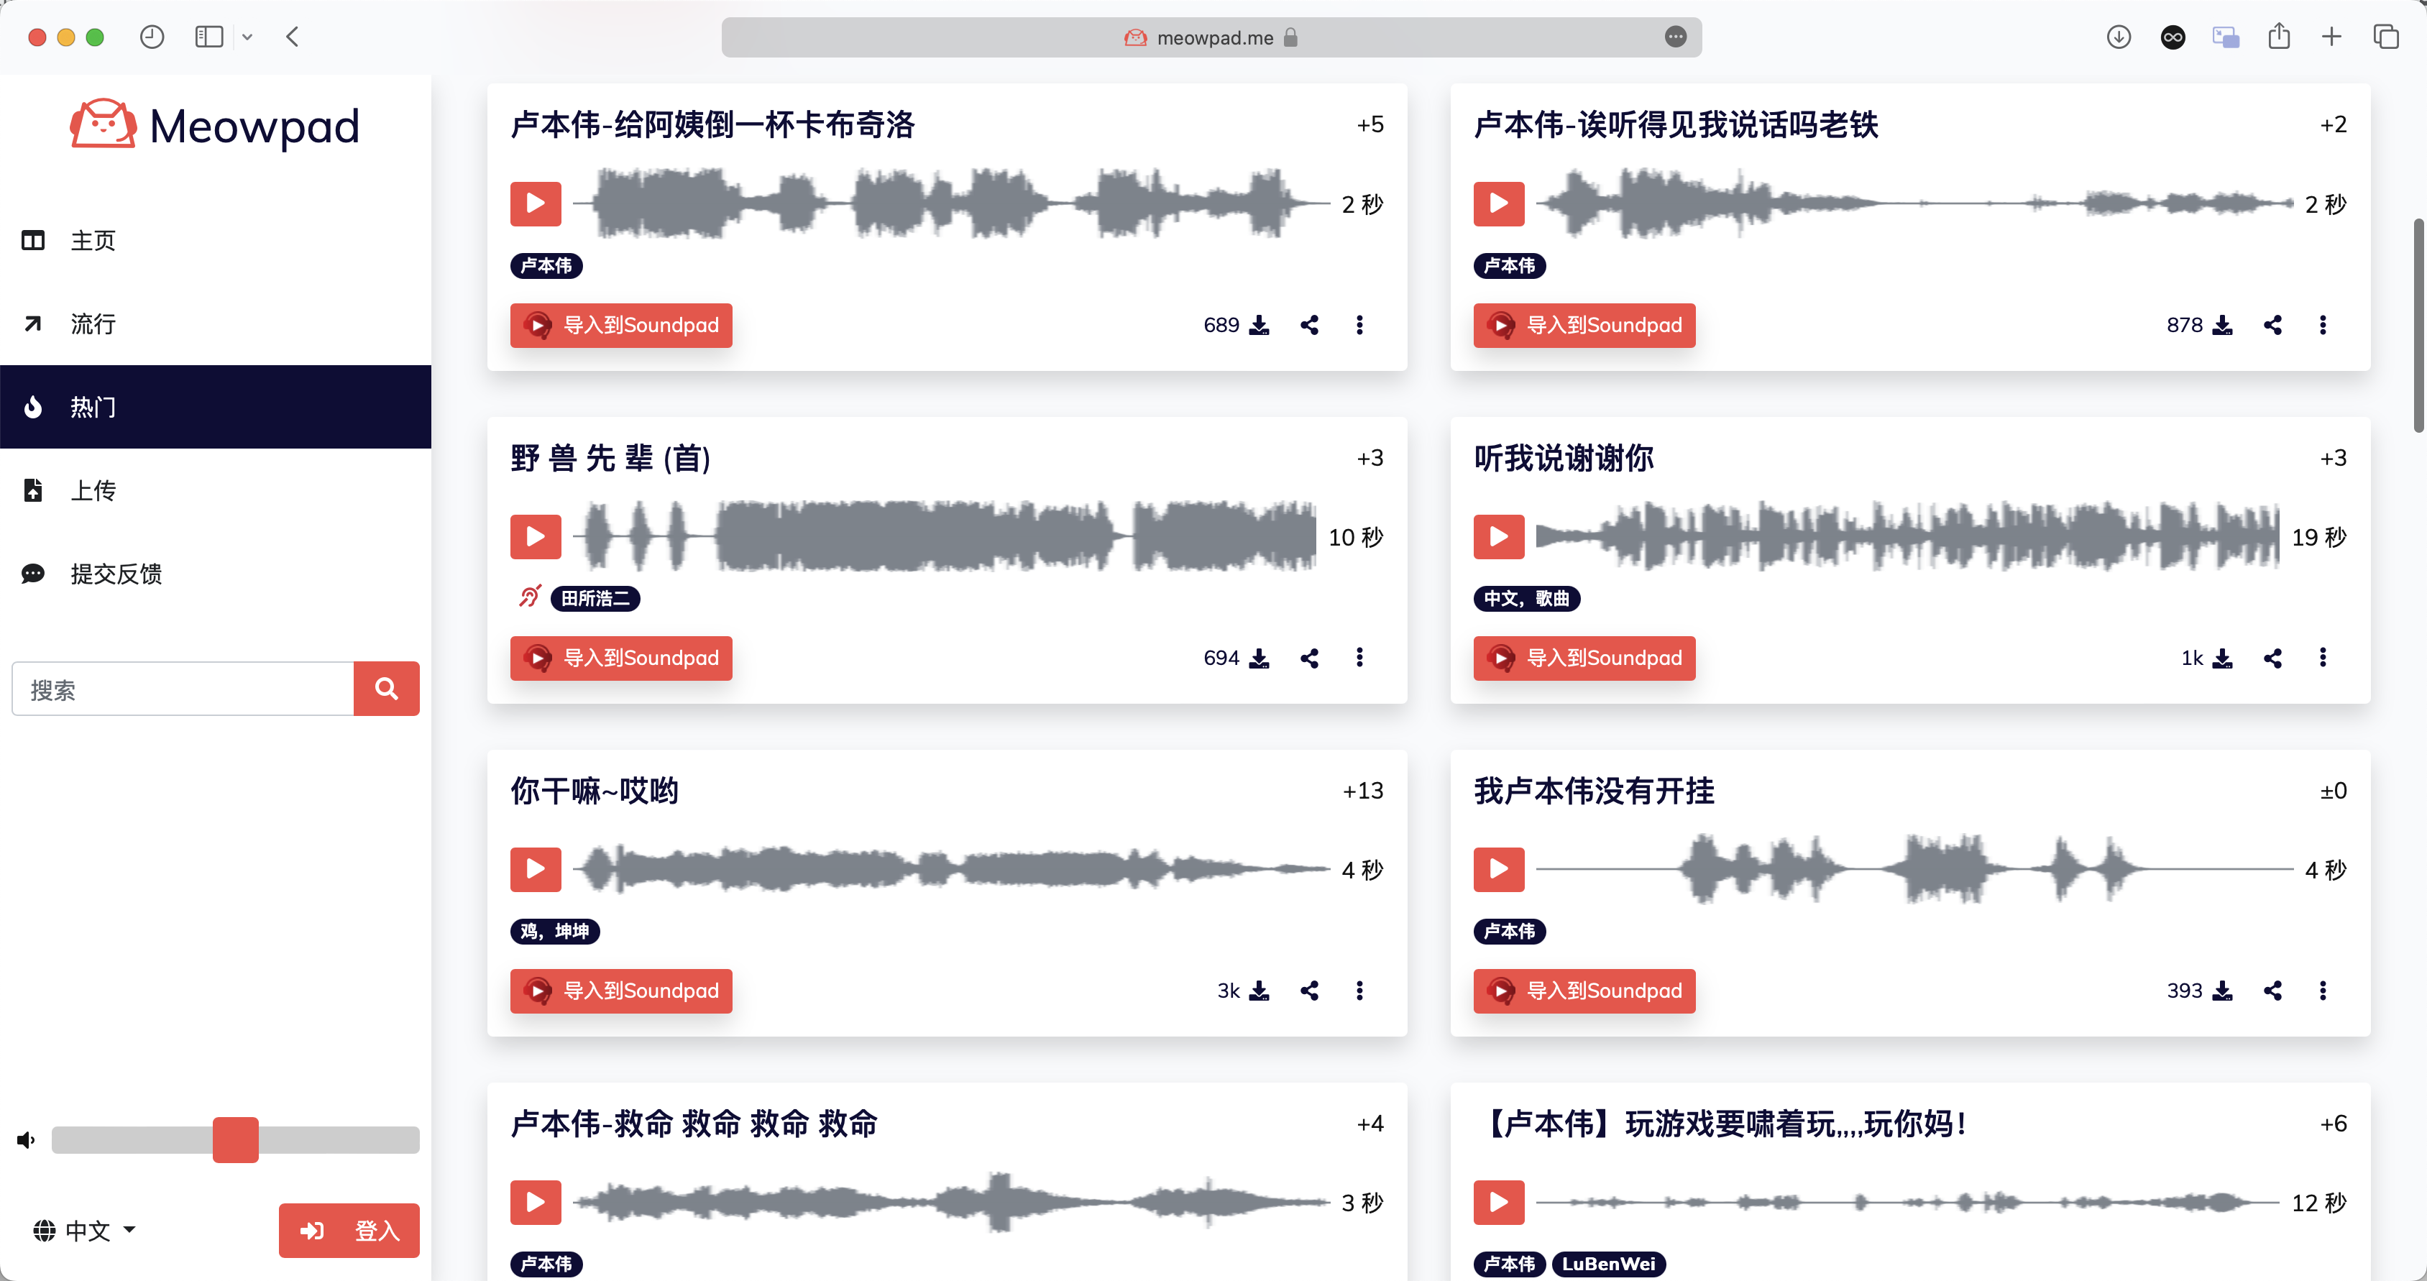The height and width of the screenshot is (1281, 2427).
Task: Click the hearing-warning icon on 野兽先辈
Action: [x=530, y=596]
